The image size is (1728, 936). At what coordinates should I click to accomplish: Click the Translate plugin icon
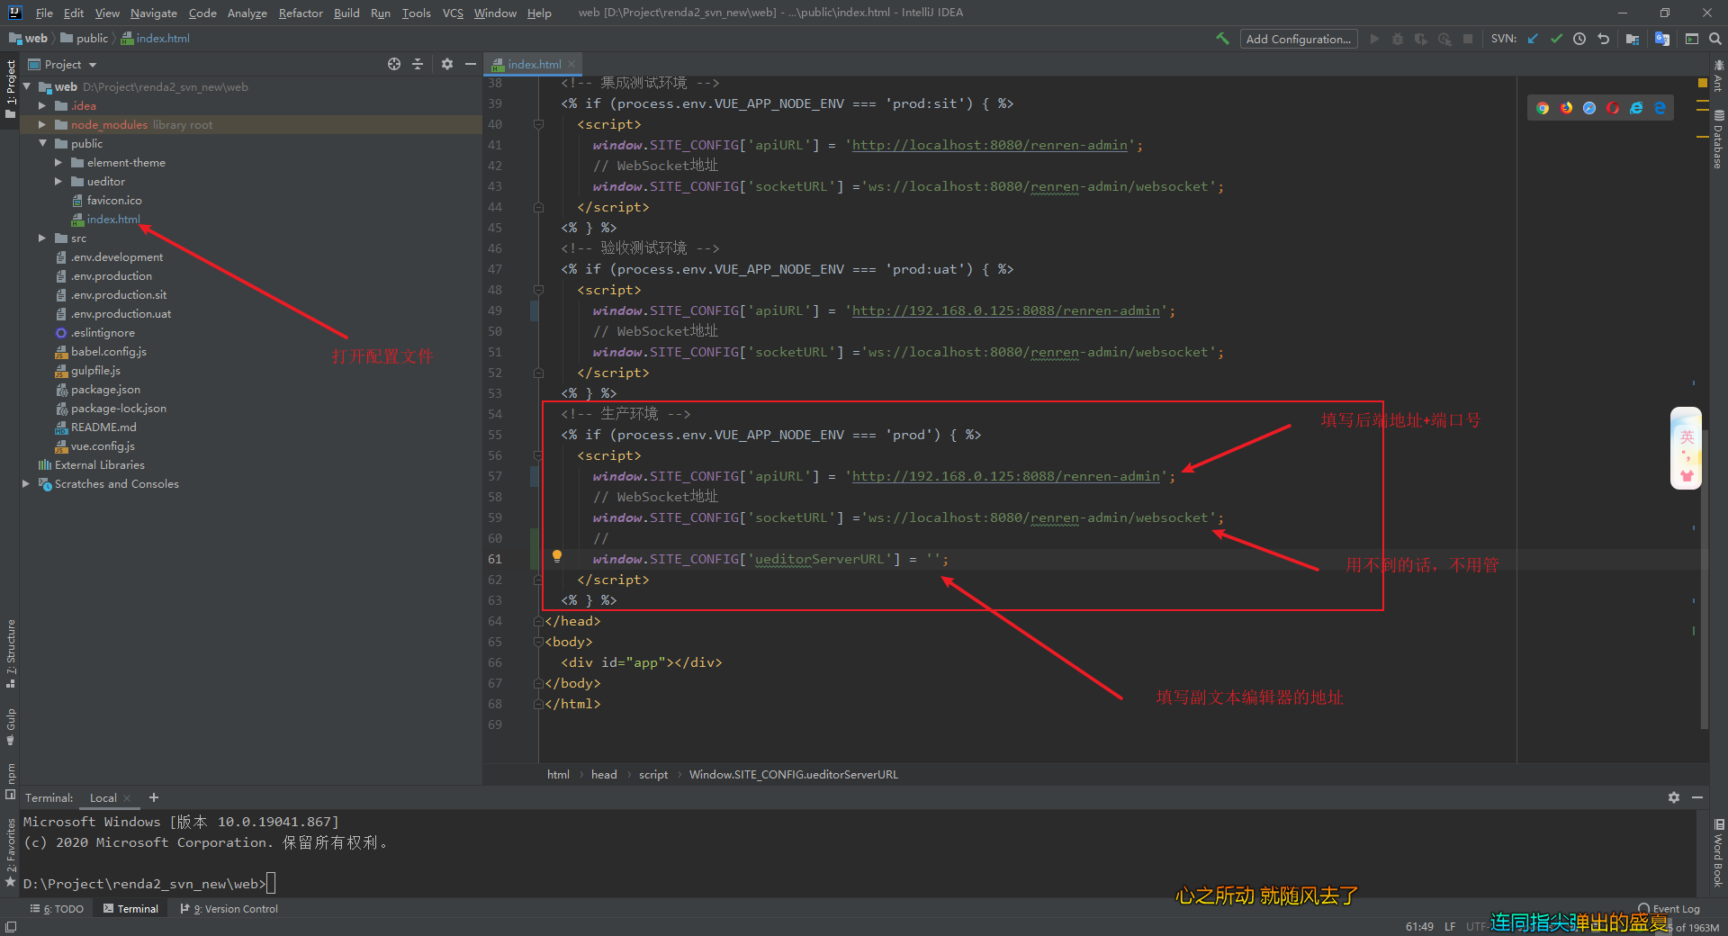(x=1662, y=39)
